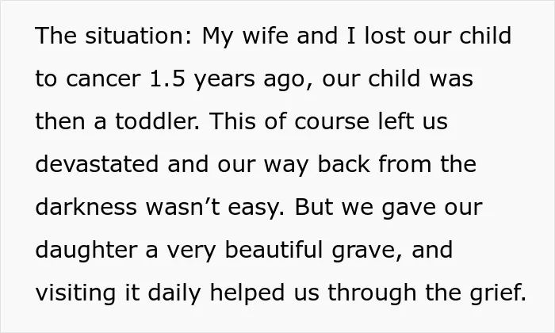The width and height of the screenshot is (555, 333).
Task: Click the word "daughter" in the sixth line
Action: pos(86,250)
